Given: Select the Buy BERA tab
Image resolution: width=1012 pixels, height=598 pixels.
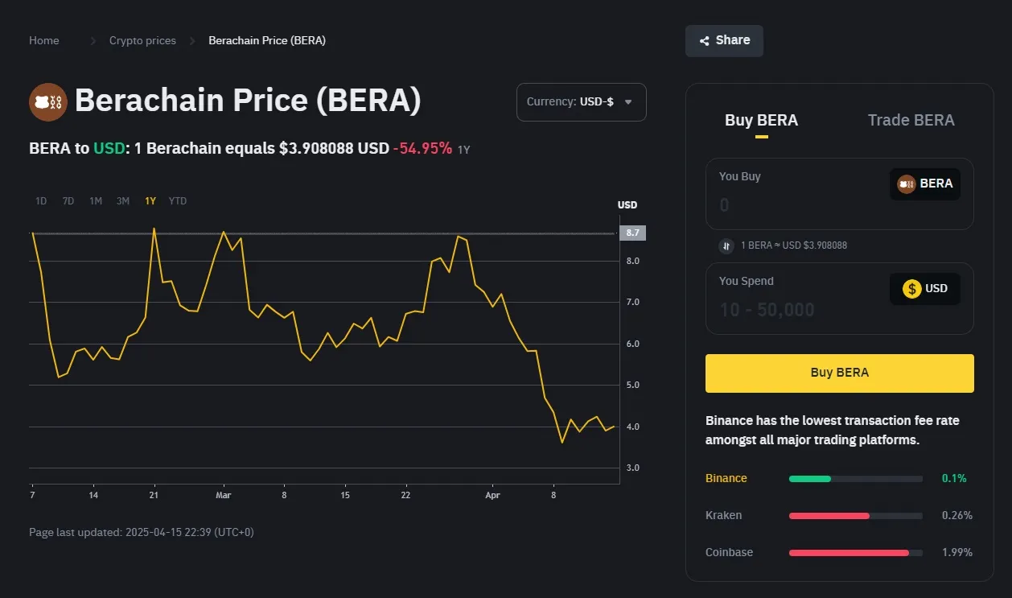Looking at the screenshot, I should 761,121.
